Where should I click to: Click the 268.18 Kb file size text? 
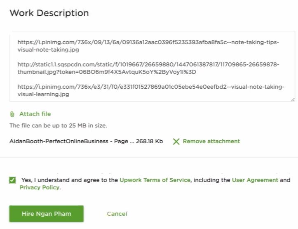[x=149, y=141]
